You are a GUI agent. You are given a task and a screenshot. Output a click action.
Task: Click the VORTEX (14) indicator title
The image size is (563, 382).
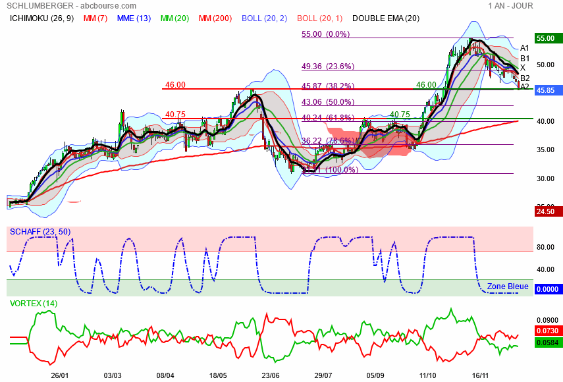pyautogui.click(x=34, y=304)
